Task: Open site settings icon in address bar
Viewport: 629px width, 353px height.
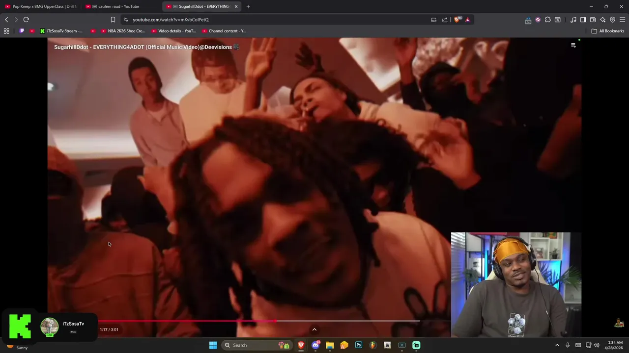Action: click(x=126, y=20)
